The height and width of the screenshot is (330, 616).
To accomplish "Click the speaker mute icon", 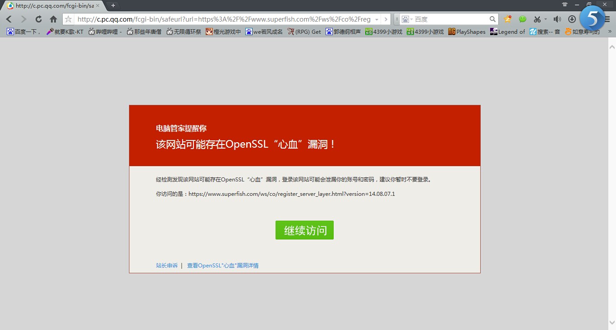I will pyautogui.click(x=557, y=19).
